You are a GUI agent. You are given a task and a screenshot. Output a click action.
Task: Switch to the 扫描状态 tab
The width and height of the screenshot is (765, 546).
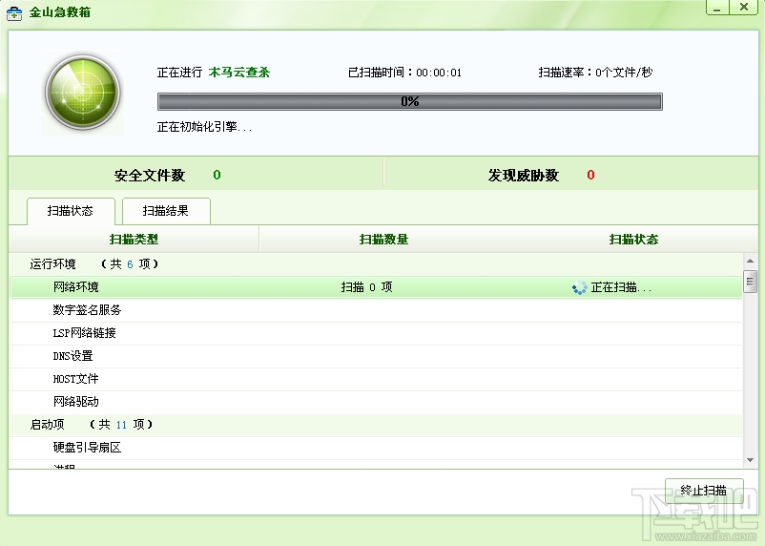[71, 211]
